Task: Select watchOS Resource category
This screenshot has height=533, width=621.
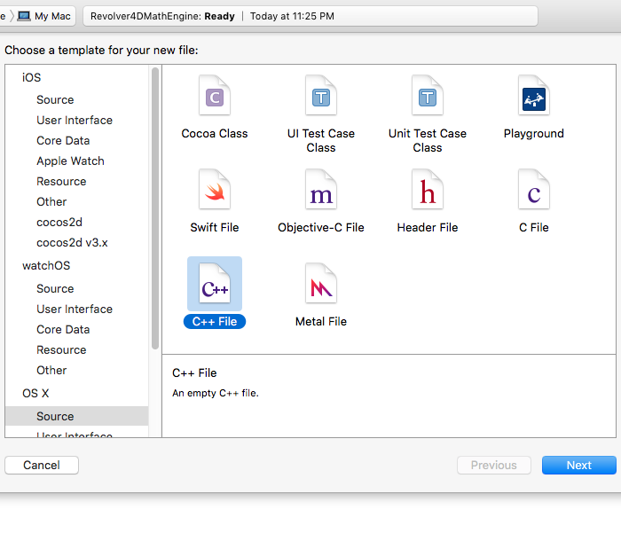Action: click(x=61, y=350)
